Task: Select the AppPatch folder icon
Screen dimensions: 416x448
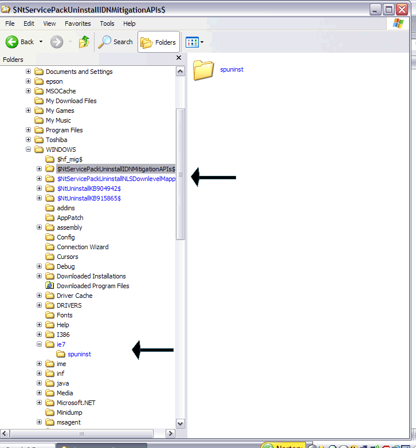Action: coord(50,218)
